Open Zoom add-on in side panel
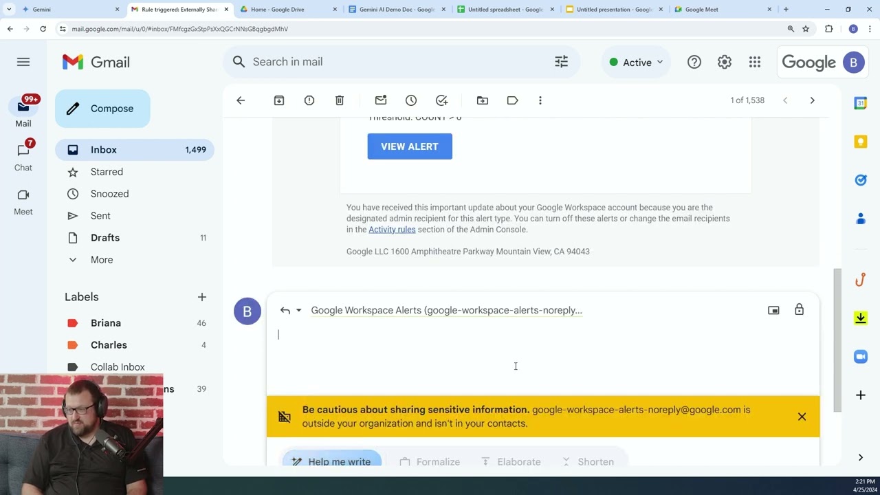Image resolution: width=880 pixels, height=495 pixels. coord(861,356)
